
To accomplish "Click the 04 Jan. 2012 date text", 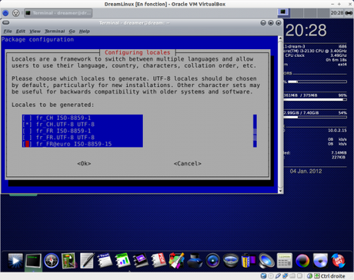I will tap(306, 172).
